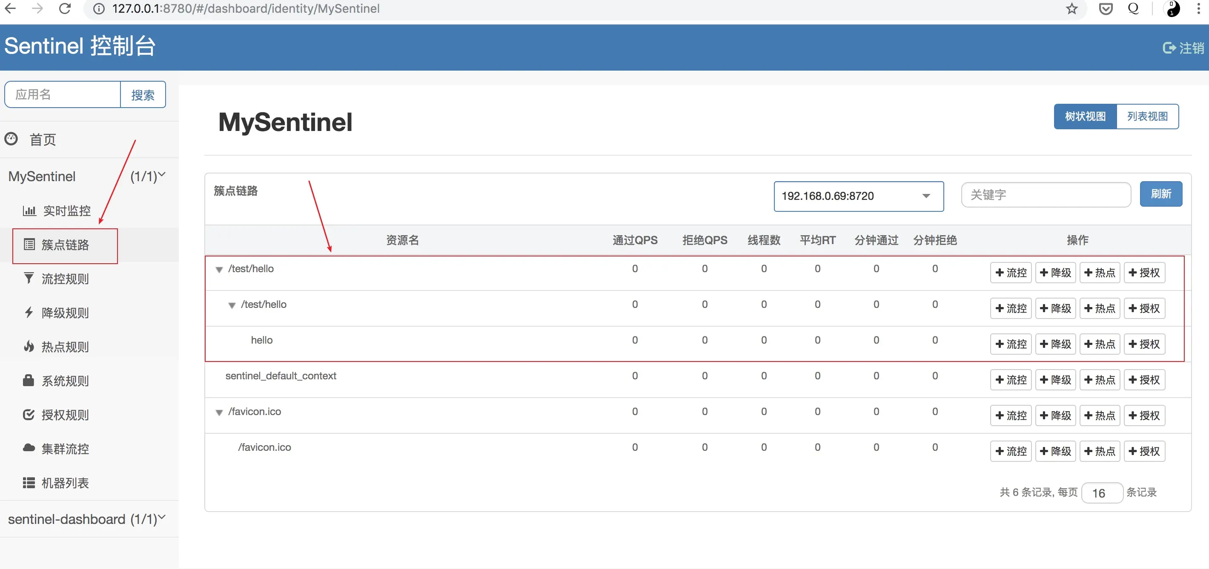Collapse the MySentinel app group chevron
Viewport: 1209px width, 569px height.
162,175
